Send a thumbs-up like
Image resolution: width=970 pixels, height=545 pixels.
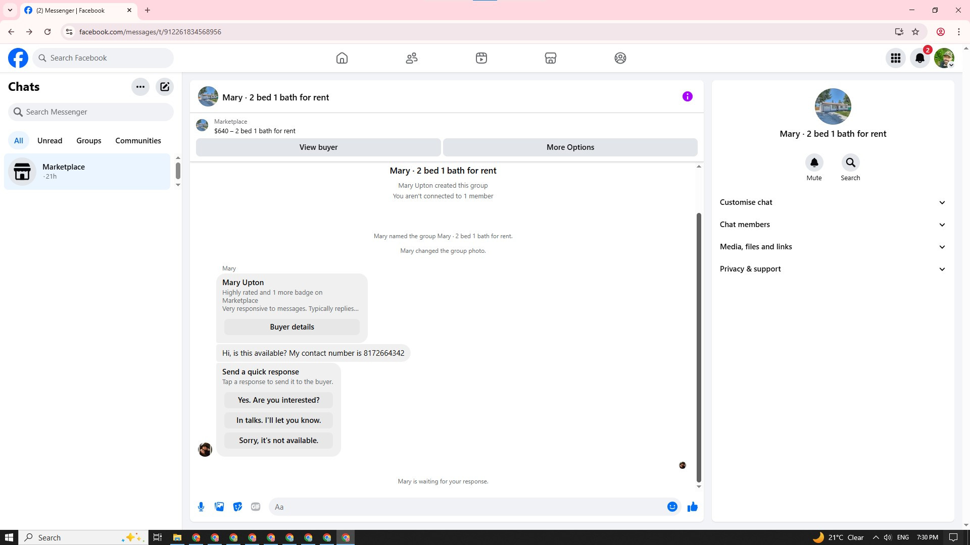point(692,507)
